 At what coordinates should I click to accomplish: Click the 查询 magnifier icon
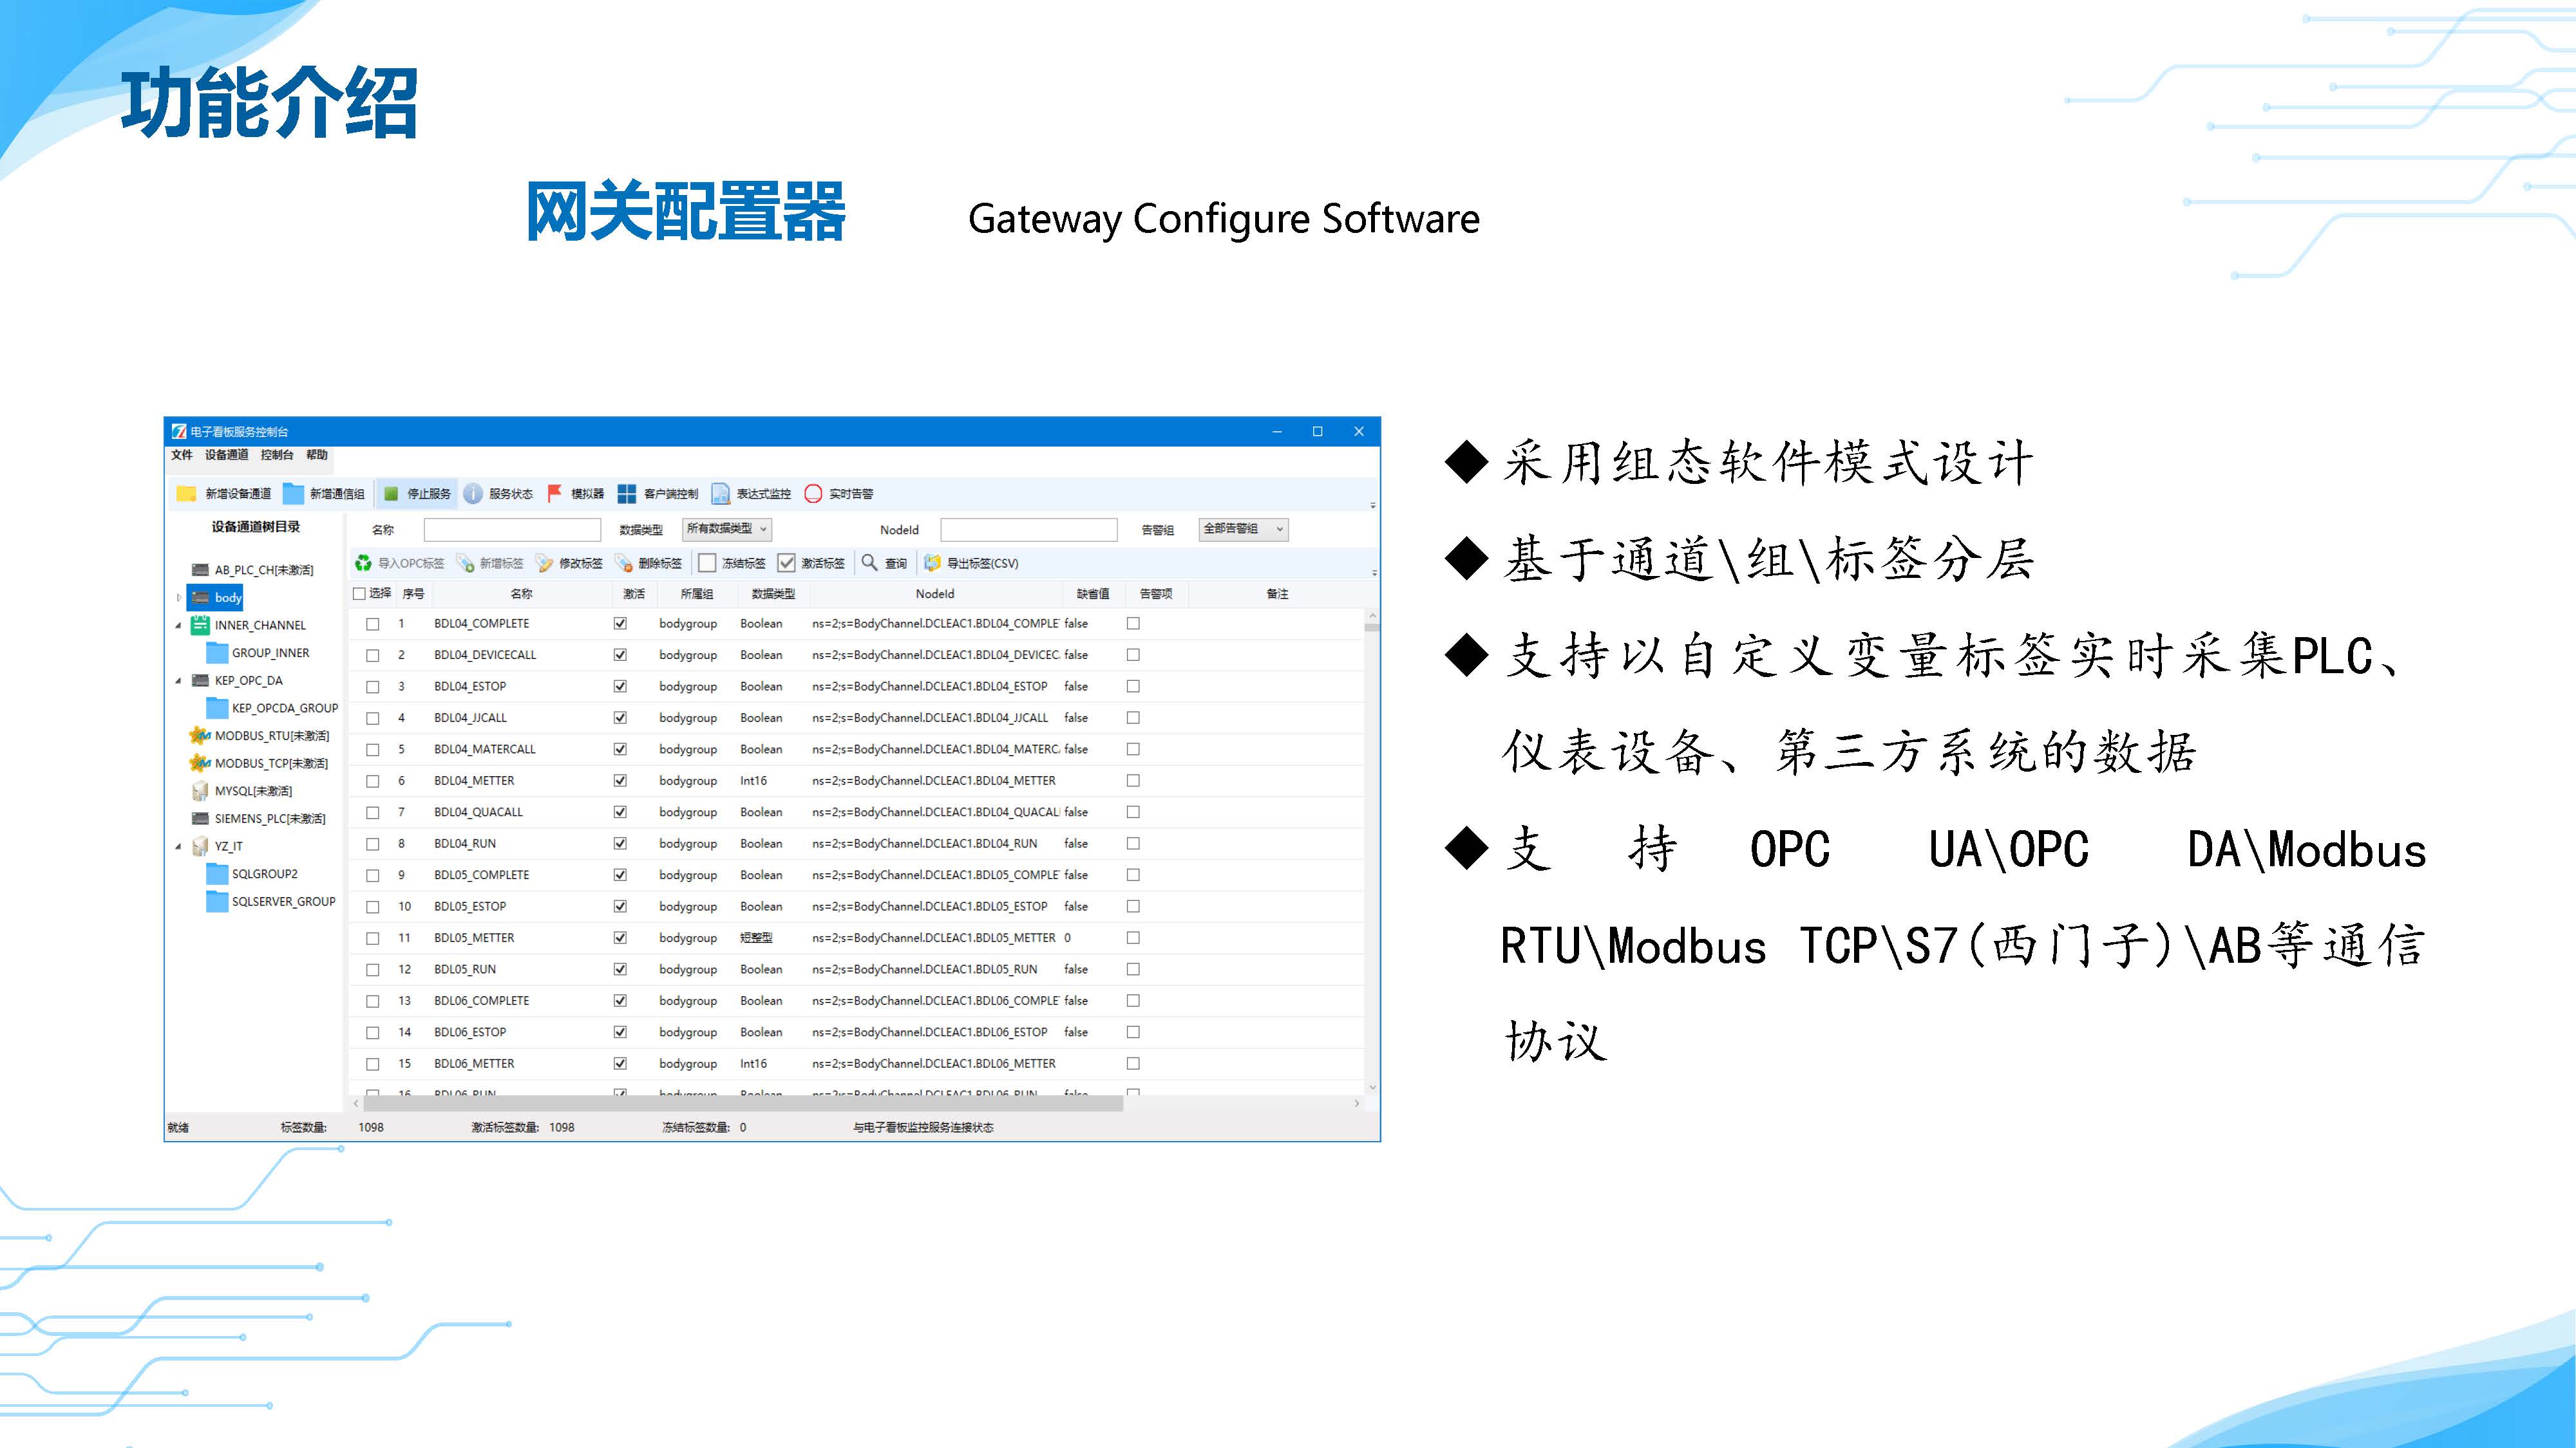click(870, 562)
